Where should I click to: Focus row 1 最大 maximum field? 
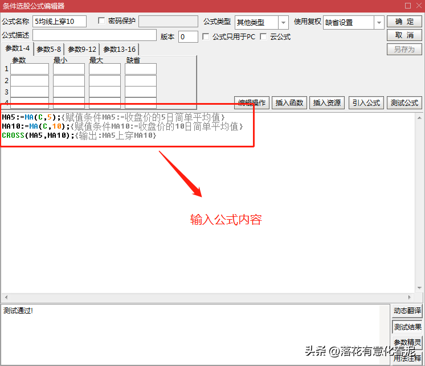coord(105,69)
